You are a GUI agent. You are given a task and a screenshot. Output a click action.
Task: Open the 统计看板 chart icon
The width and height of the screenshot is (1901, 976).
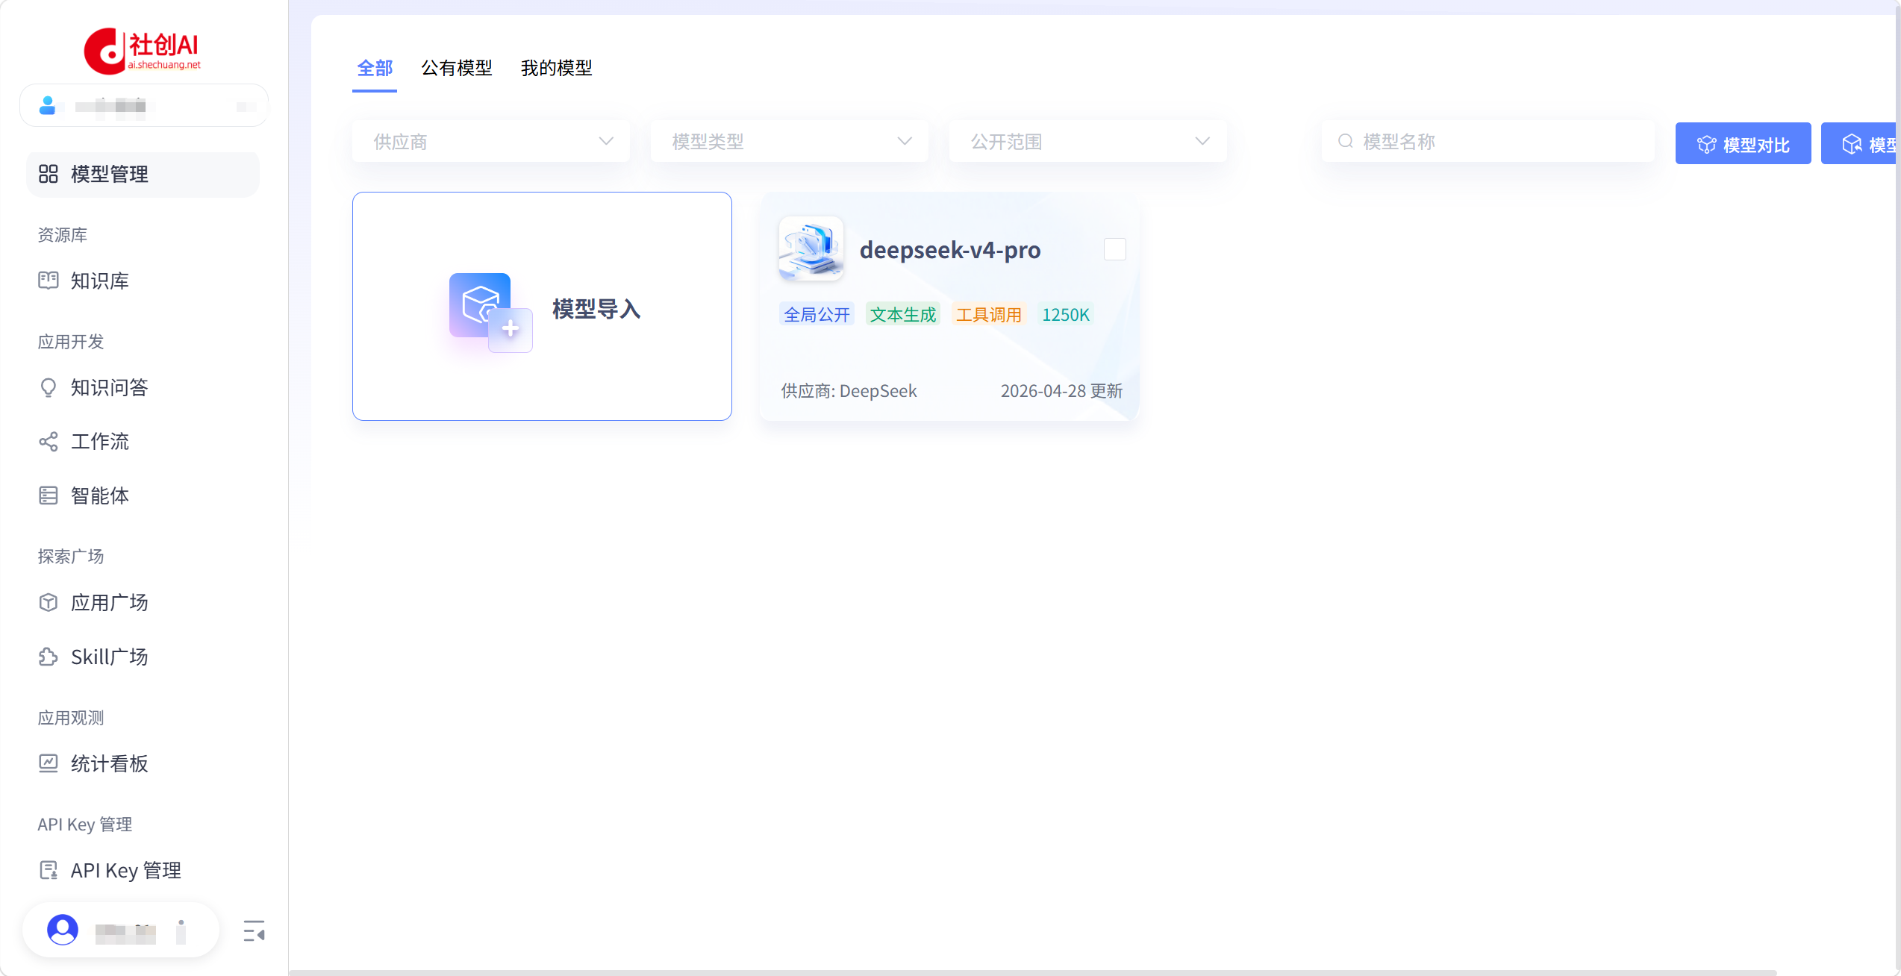click(x=49, y=763)
